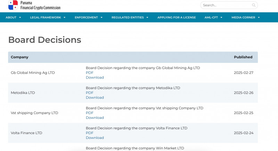Image resolution: width=278 pixels, height=151 pixels.
Task: Download the Volta Finance LTD decision
Action: (95, 138)
